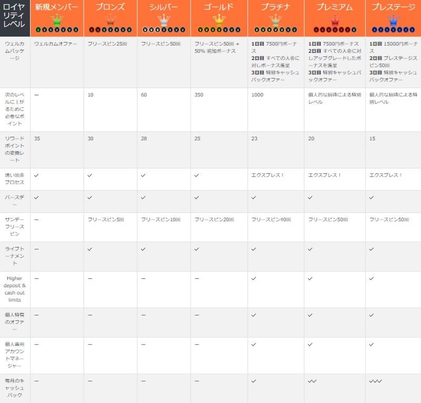The width and height of the screenshot is (421, 403).
Task: Click the ライブトーナメント checkmark for シルバー
Action: 143,249
